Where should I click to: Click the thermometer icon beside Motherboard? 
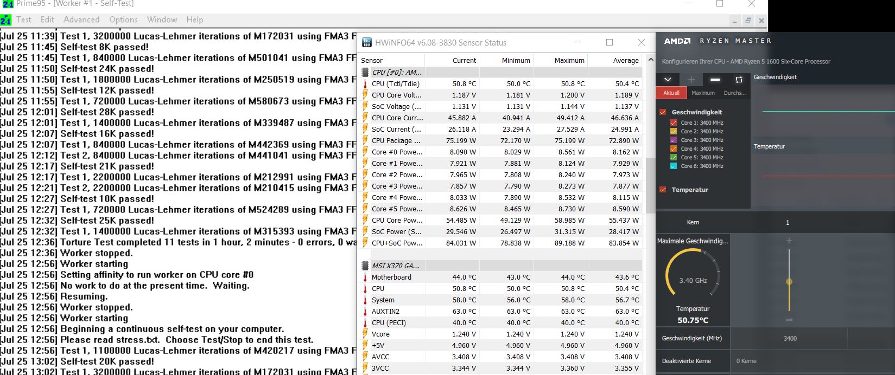365,277
